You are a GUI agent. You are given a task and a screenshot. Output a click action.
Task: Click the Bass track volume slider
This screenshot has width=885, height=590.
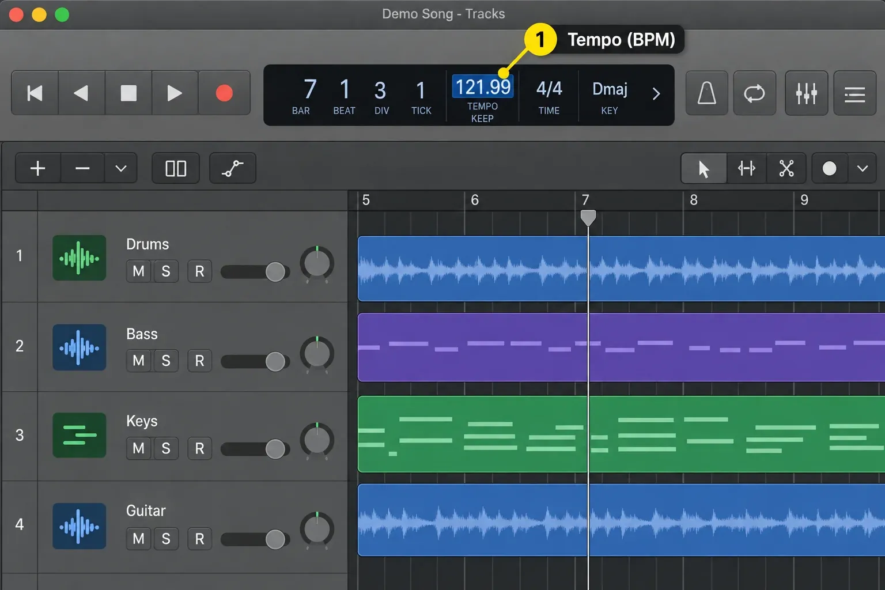point(255,361)
